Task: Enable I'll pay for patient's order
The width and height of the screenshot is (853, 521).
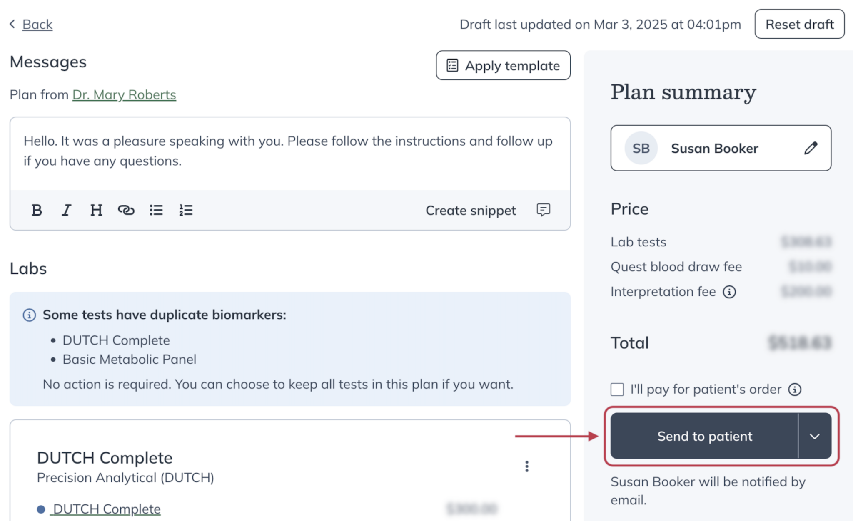Action: [x=617, y=390]
